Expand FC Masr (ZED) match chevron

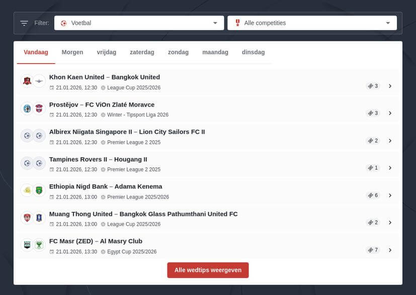click(390, 250)
